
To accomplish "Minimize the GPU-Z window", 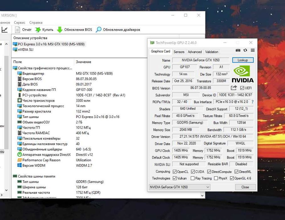I will click(x=225, y=42).
